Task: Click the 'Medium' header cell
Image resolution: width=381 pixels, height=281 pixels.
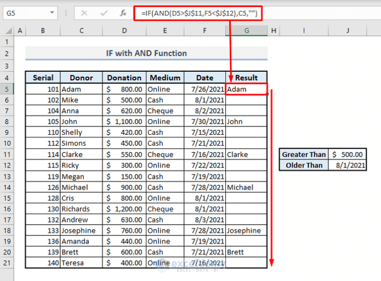Action: click(165, 78)
